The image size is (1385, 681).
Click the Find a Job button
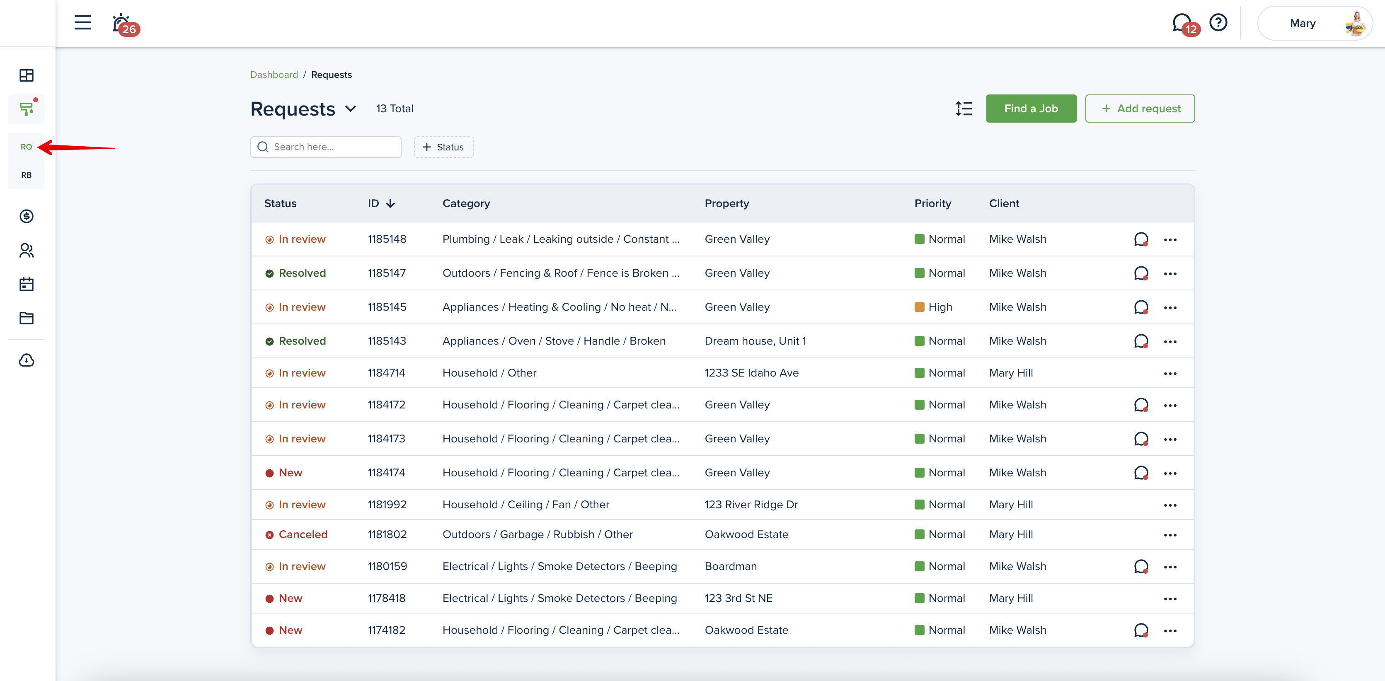(x=1031, y=109)
